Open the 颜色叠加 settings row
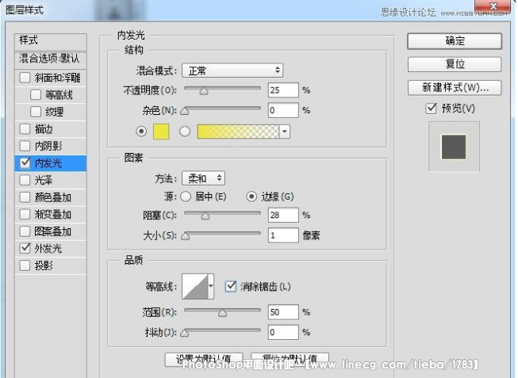The width and height of the screenshot is (518, 378). [x=51, y=197]
